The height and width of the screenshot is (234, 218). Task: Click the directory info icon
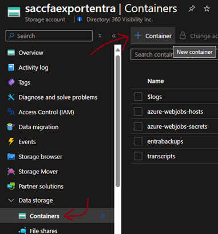[80, 19]
